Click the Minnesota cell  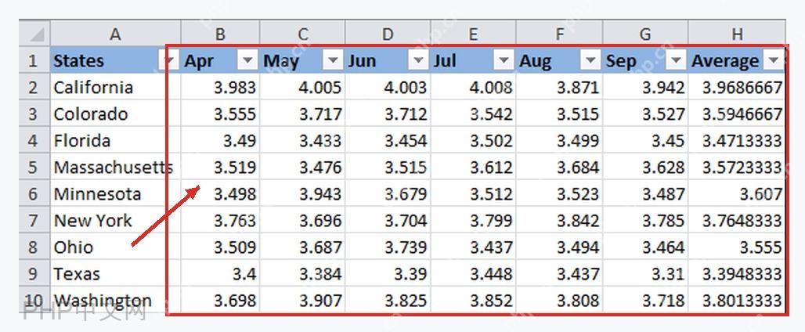[116, 193]
